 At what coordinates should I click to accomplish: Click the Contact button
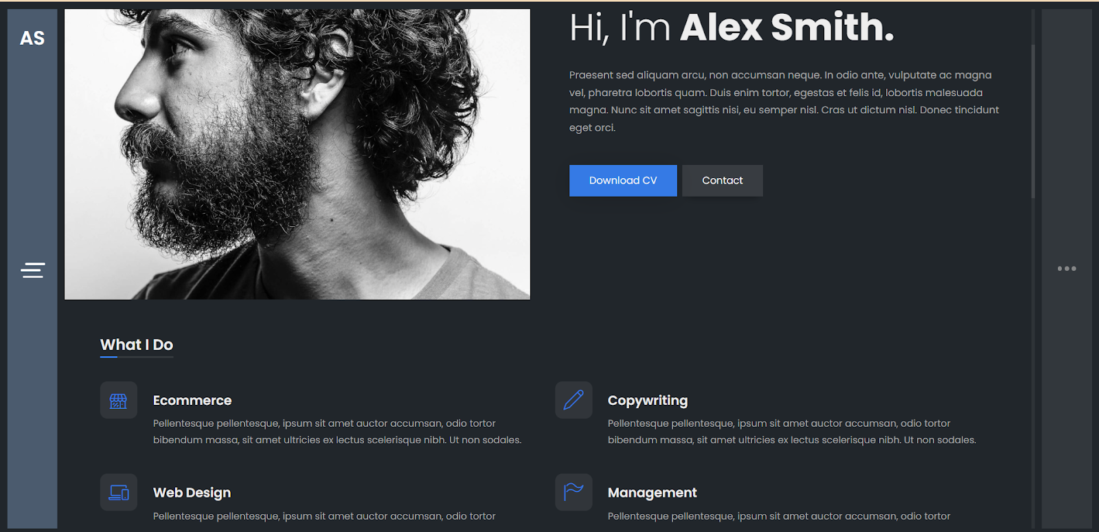click(x=723, y=181)
